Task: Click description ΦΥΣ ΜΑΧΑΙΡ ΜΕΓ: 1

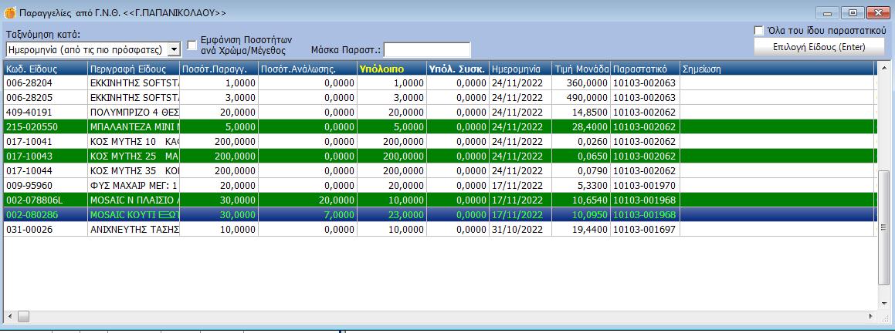Action: point(134,185)
